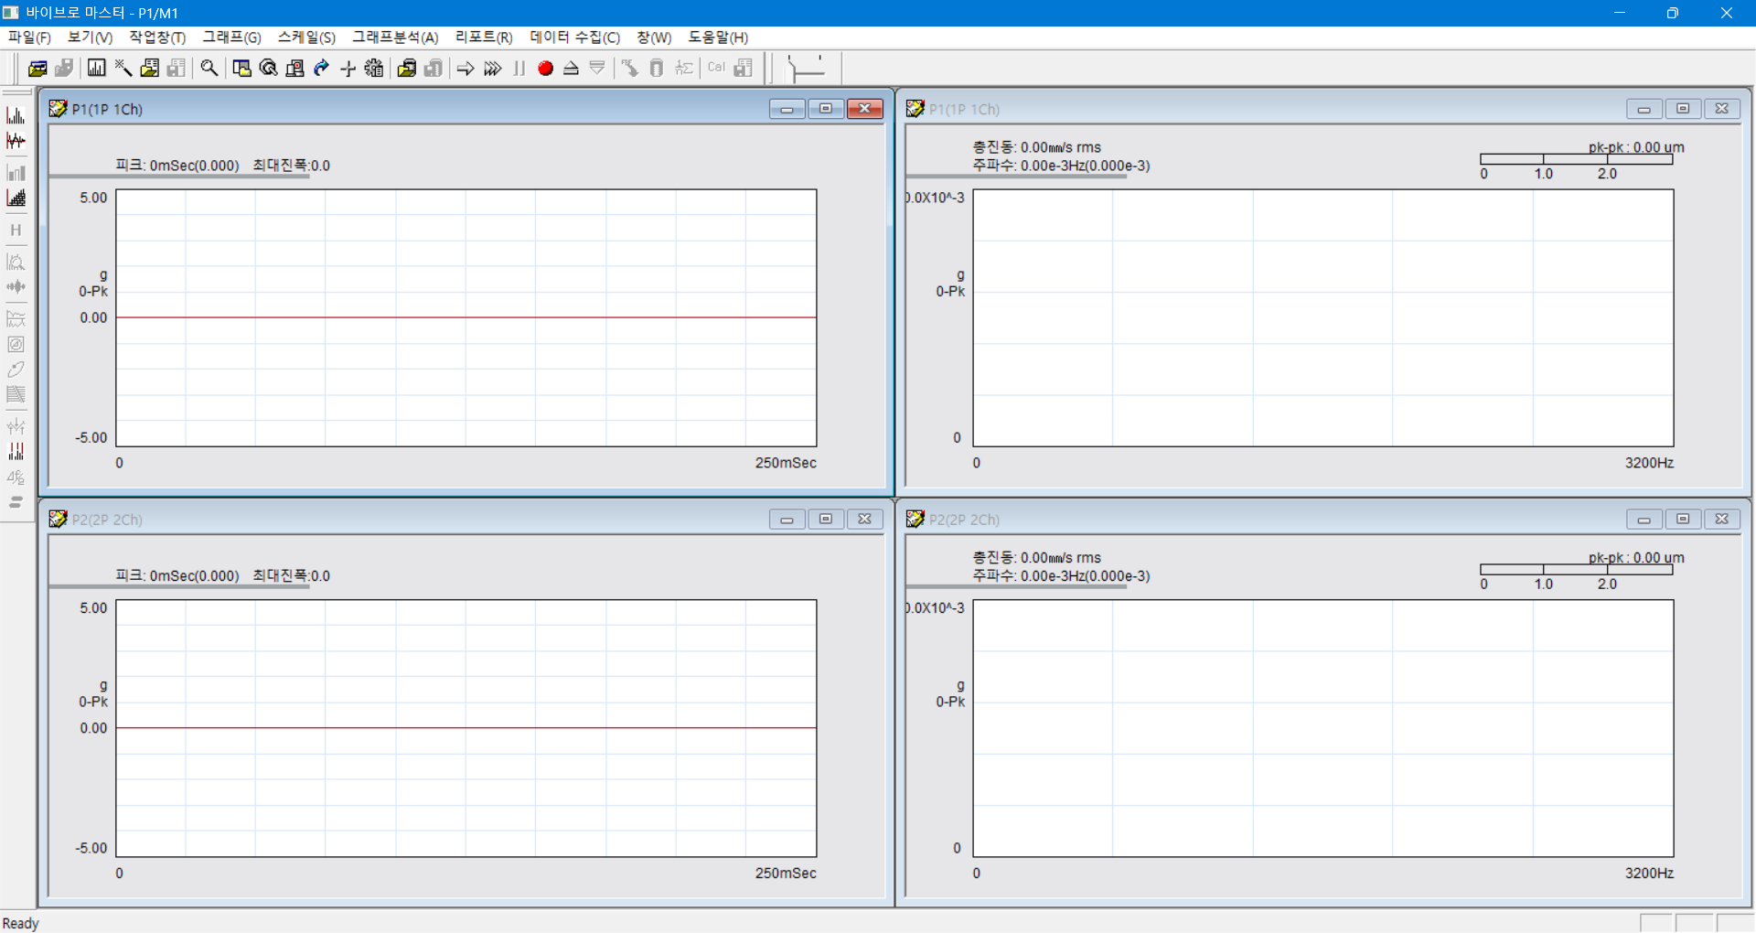Select the spectrum bar graph sidebar icon
This screenshot has width=1756, height=933.
click(x=16, y=115)
